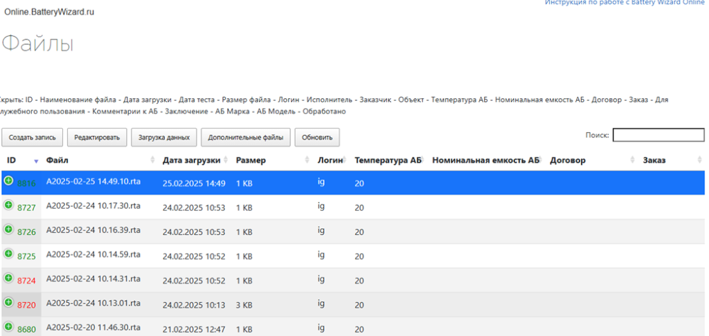The width and height of the screenshot is (709, 336).
Task: Expand row 8680 plus icon
Action: [8, 326]
